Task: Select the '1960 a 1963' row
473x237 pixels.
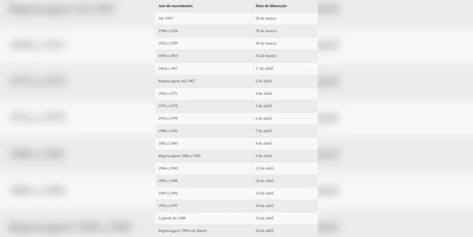Action: [x=237, y=56]
